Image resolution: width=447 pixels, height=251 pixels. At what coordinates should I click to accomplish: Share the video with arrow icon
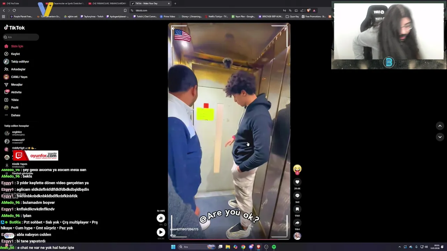point(297,223)
